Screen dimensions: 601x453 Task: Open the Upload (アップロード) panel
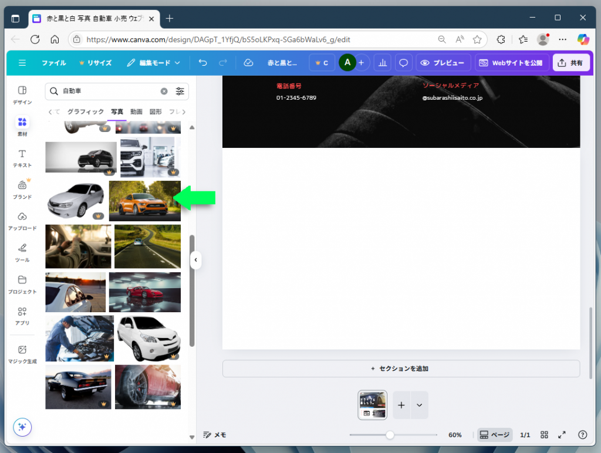pyautogui.click(x=22, y=221)
